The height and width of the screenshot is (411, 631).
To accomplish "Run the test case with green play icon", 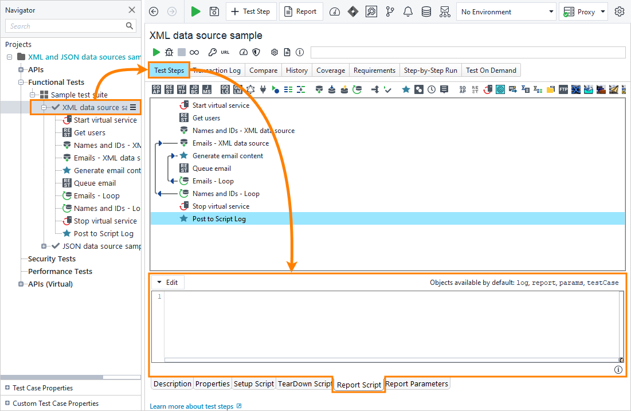I will 156,52.
